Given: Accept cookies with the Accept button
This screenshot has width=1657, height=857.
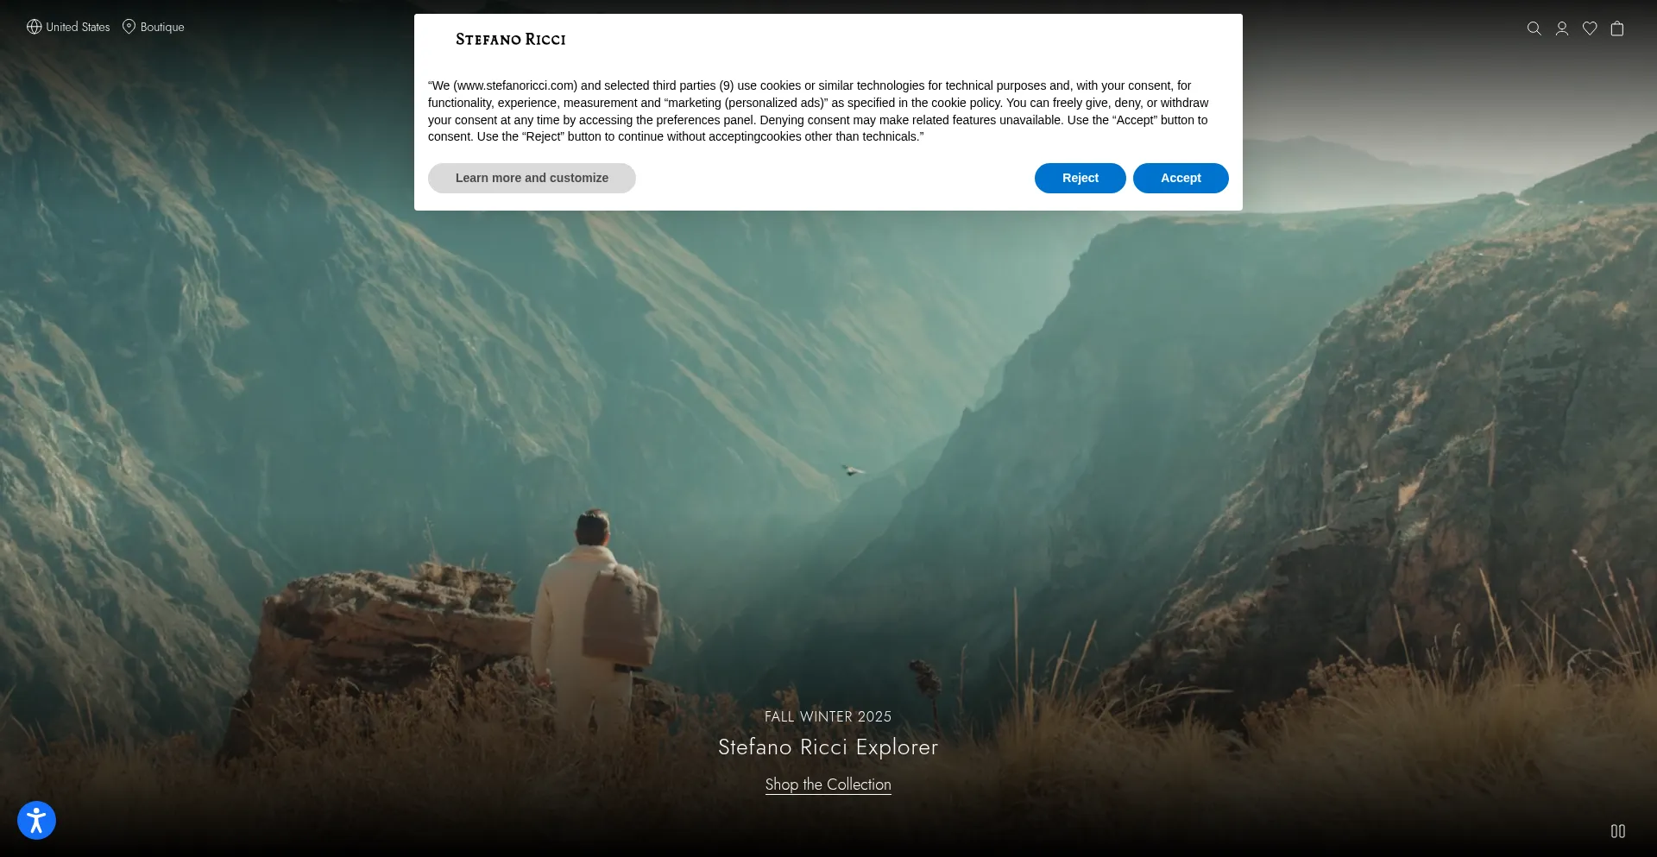Looking at the screenshot, I should click(1180, 178).
